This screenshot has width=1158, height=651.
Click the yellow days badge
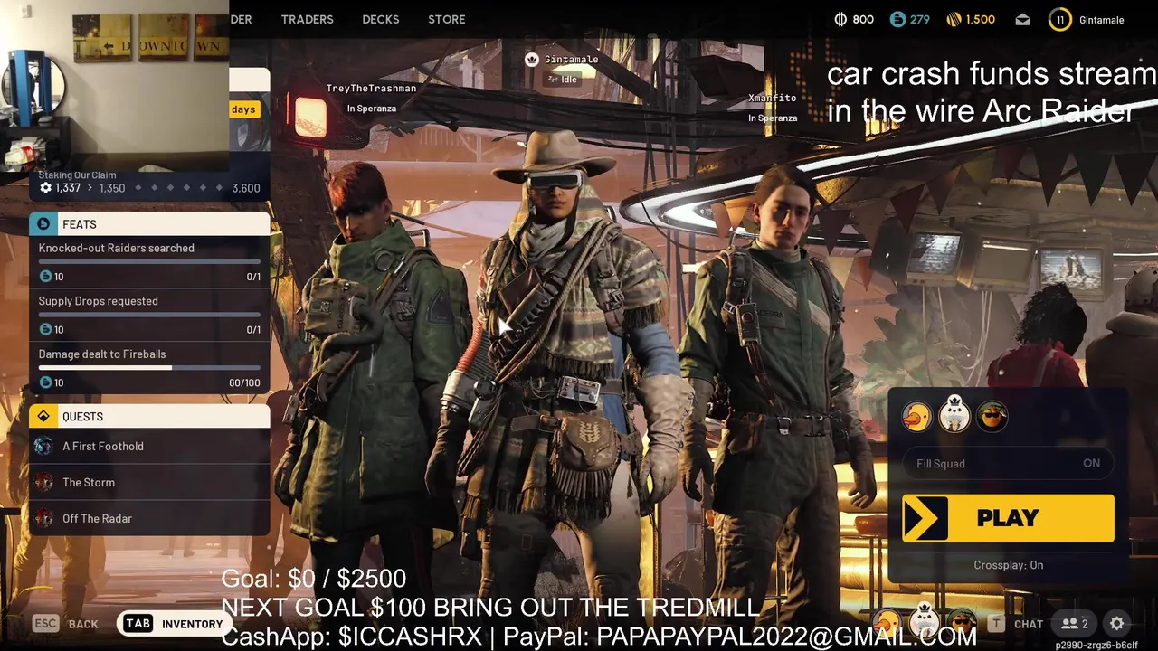pos(243,109)
